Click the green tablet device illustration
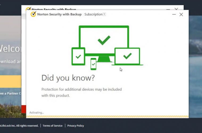This screenshot has height=133, width=202. [78, 56]
